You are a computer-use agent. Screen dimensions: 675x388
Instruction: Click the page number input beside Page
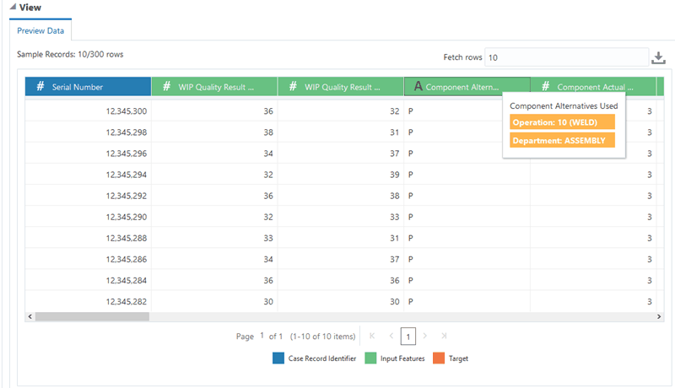(262, 335)
